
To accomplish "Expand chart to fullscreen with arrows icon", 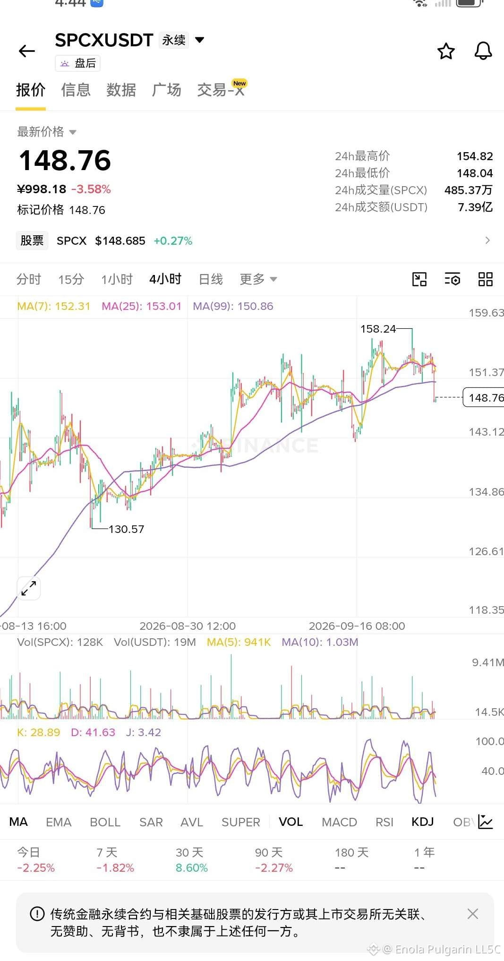I will pyautogui.click(x=29, y=588).
